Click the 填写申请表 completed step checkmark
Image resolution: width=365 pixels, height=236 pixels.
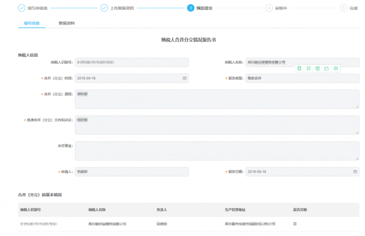tap(22, 8)
